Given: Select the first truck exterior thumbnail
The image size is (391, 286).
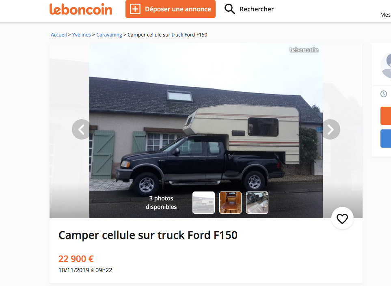Looking at the screenshot, I should pos(203,202).
